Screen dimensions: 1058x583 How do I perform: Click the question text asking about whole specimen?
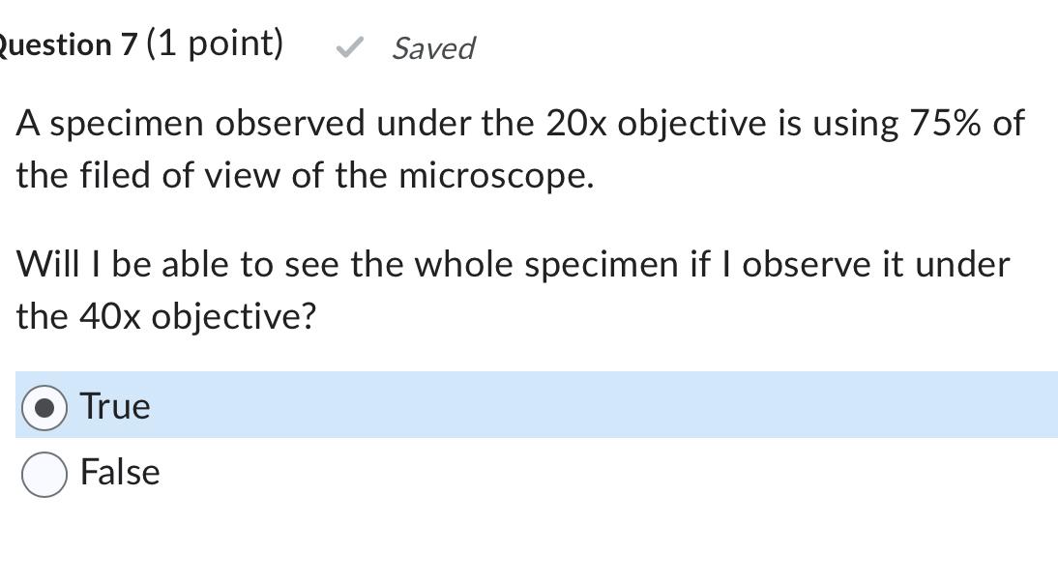click(x=513, y=264)
